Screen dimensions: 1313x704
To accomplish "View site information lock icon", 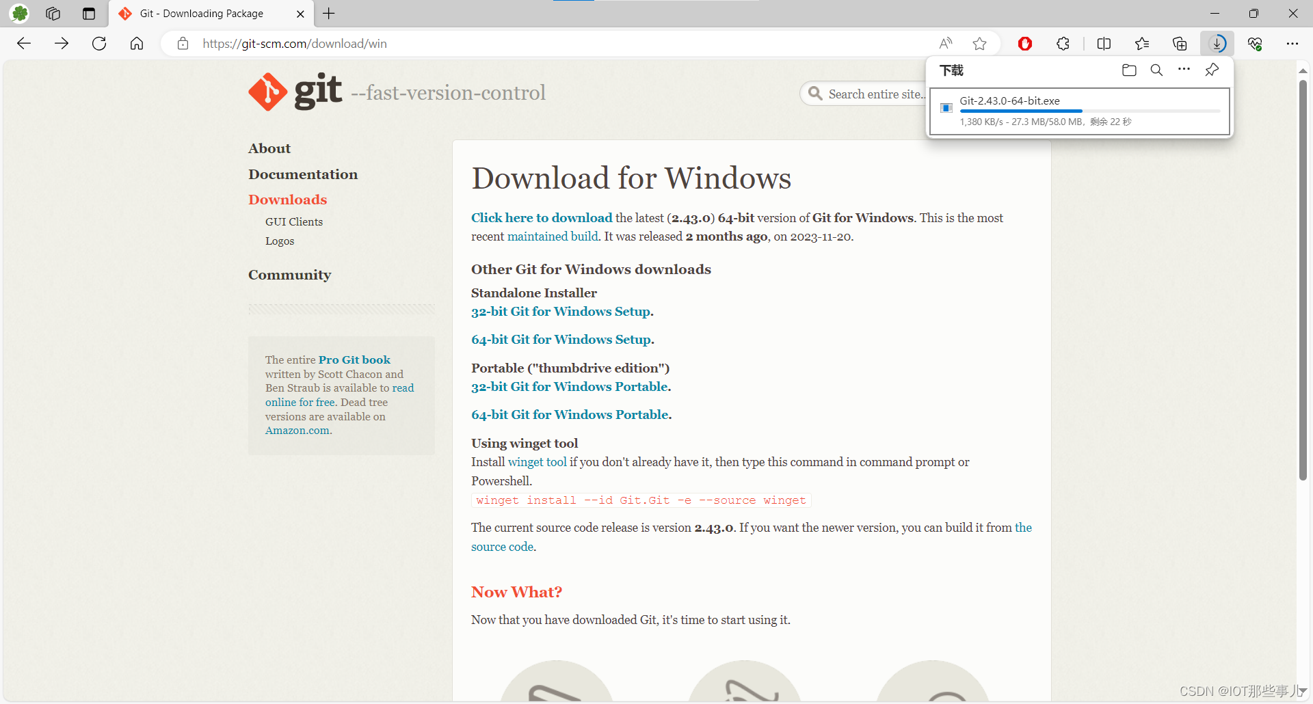I will coord(183,44).
